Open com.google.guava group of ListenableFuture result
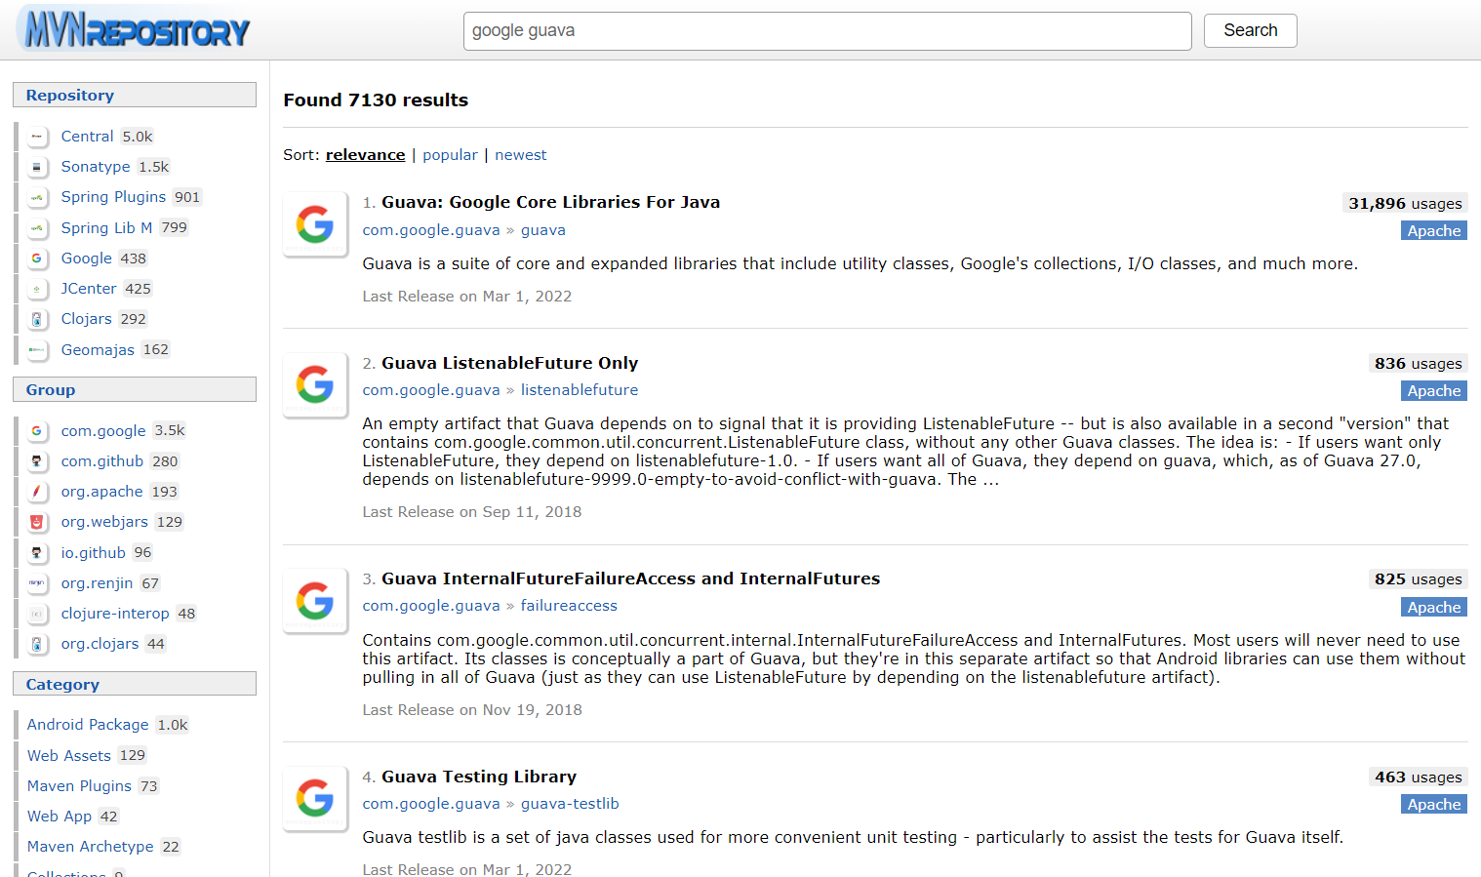The image size is (1481, 877). 431,390
